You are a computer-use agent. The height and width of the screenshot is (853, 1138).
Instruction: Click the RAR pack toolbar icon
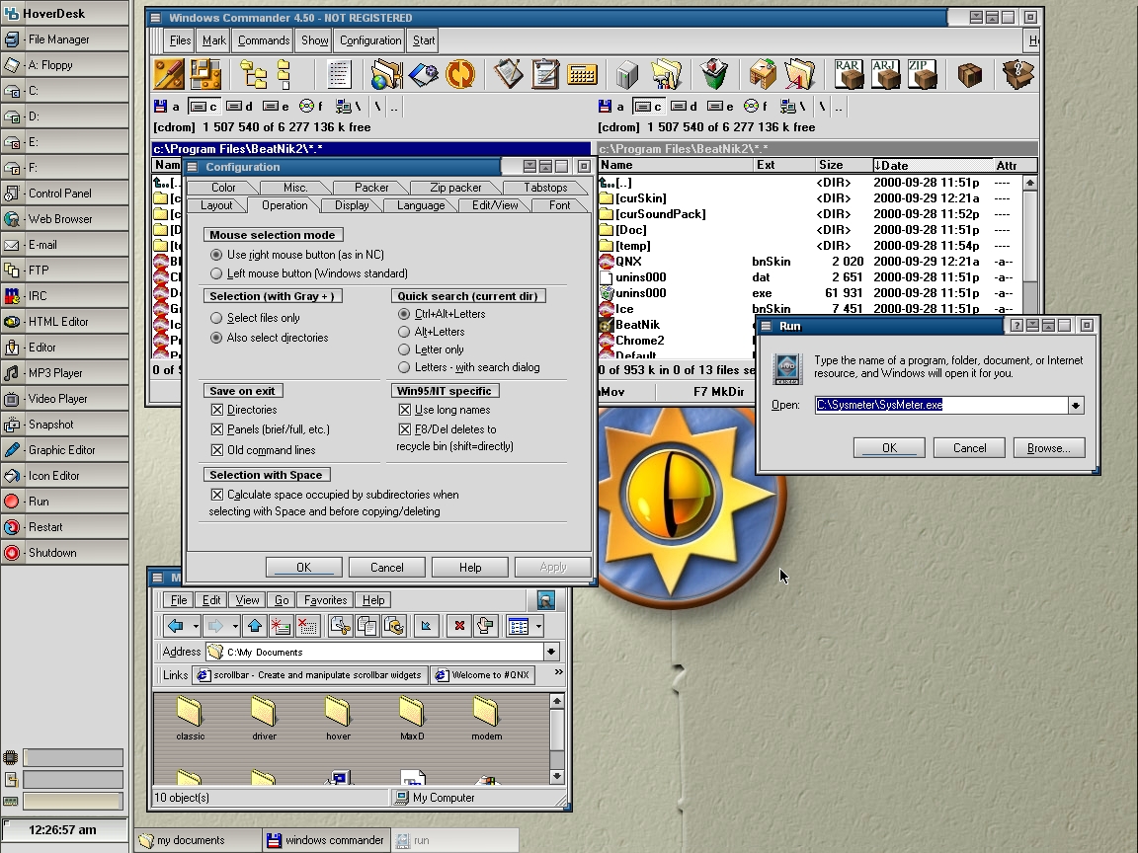(x=849, y=74)
